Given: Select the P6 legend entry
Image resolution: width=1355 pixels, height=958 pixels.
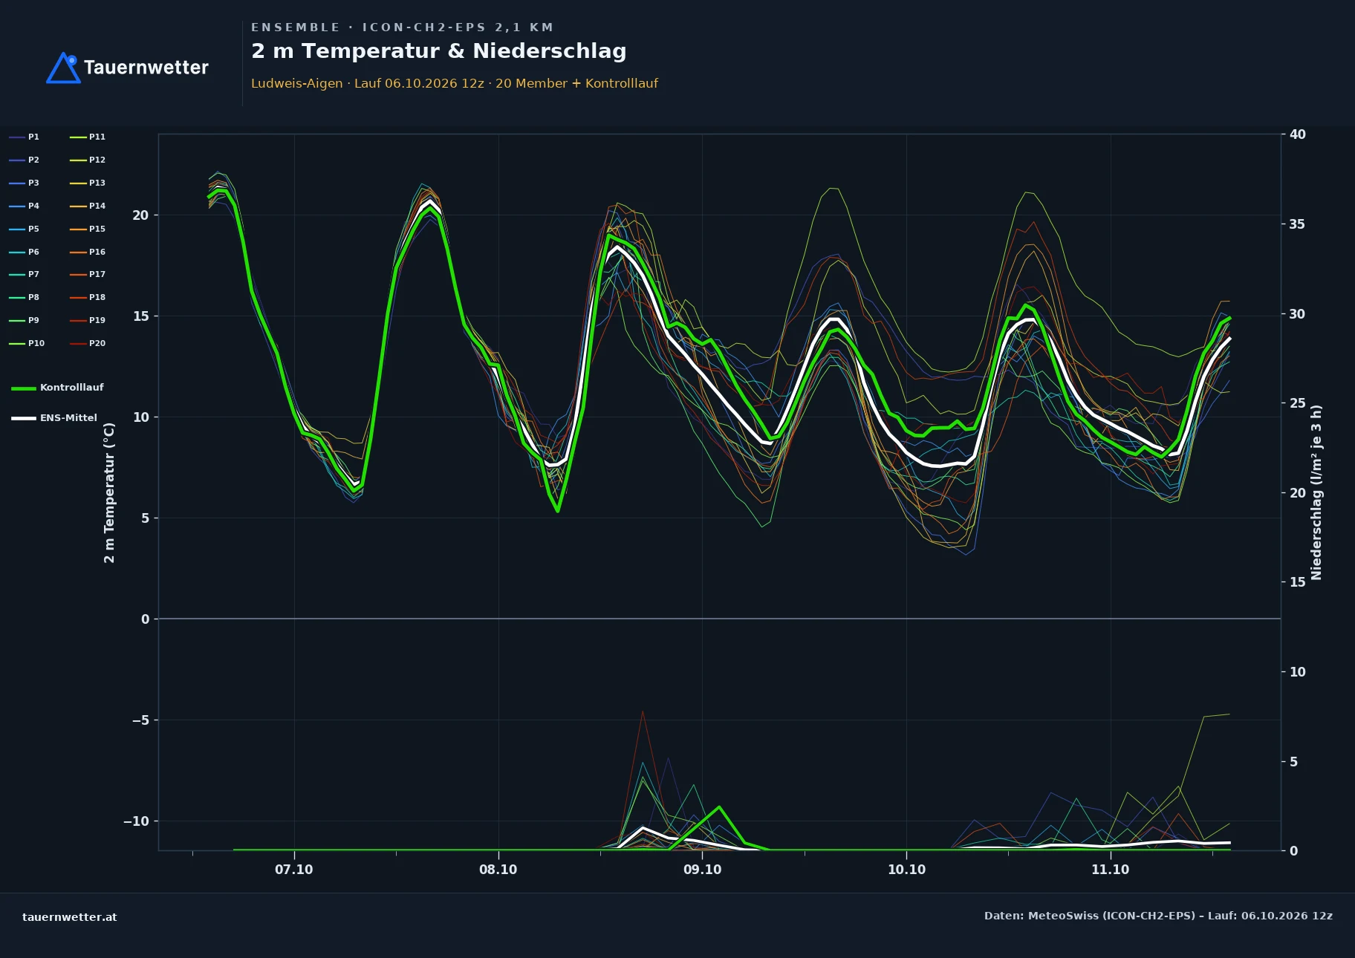Looking at the screenshot, I should (25, 252).
